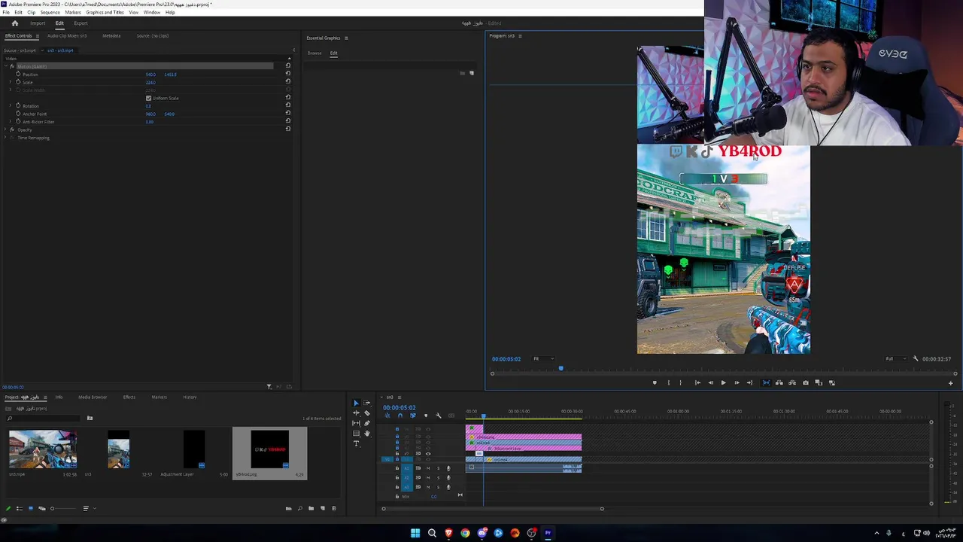Viewport: 963px width, 542px height.
Task: Open the Browse tab in Essential Graphics
Action: coord(314,53)
